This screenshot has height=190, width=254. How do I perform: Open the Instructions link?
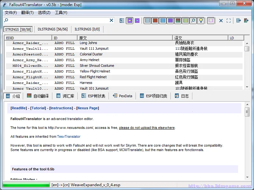(x=61, y=108)
